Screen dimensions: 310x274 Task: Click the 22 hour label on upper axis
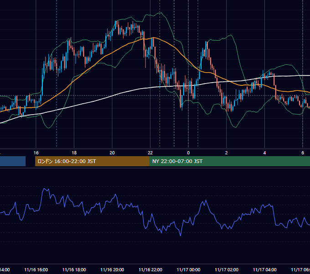(x=150, y=153)
